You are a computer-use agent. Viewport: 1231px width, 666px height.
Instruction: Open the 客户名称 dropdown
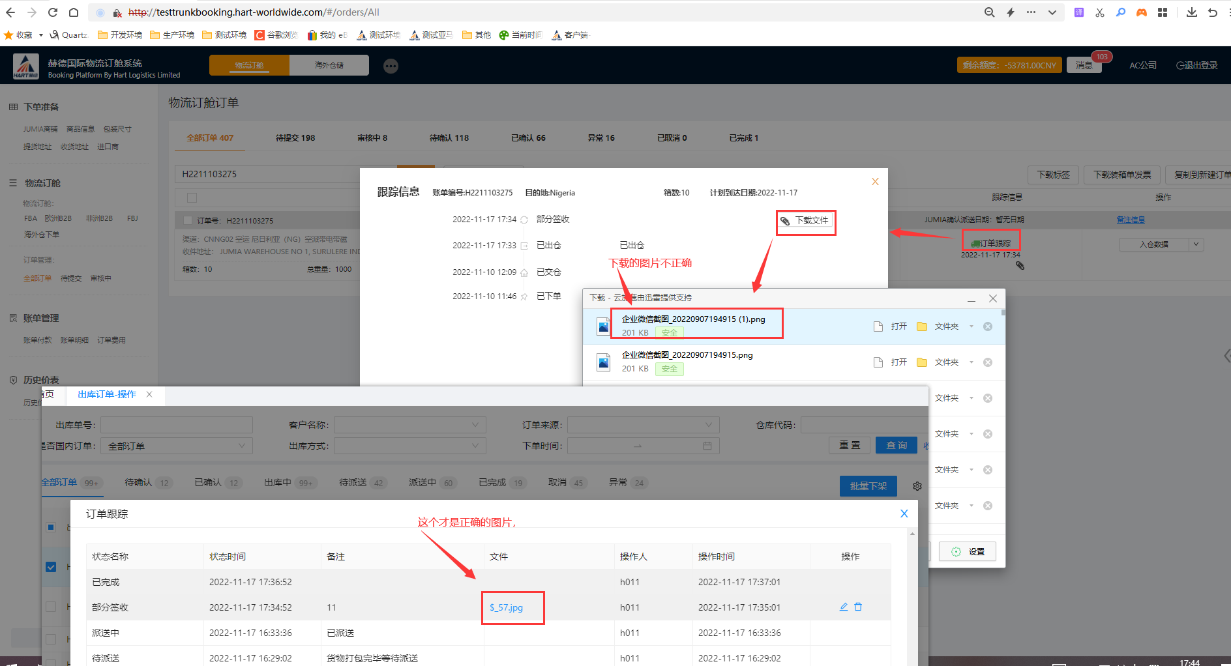pos(409,425)
